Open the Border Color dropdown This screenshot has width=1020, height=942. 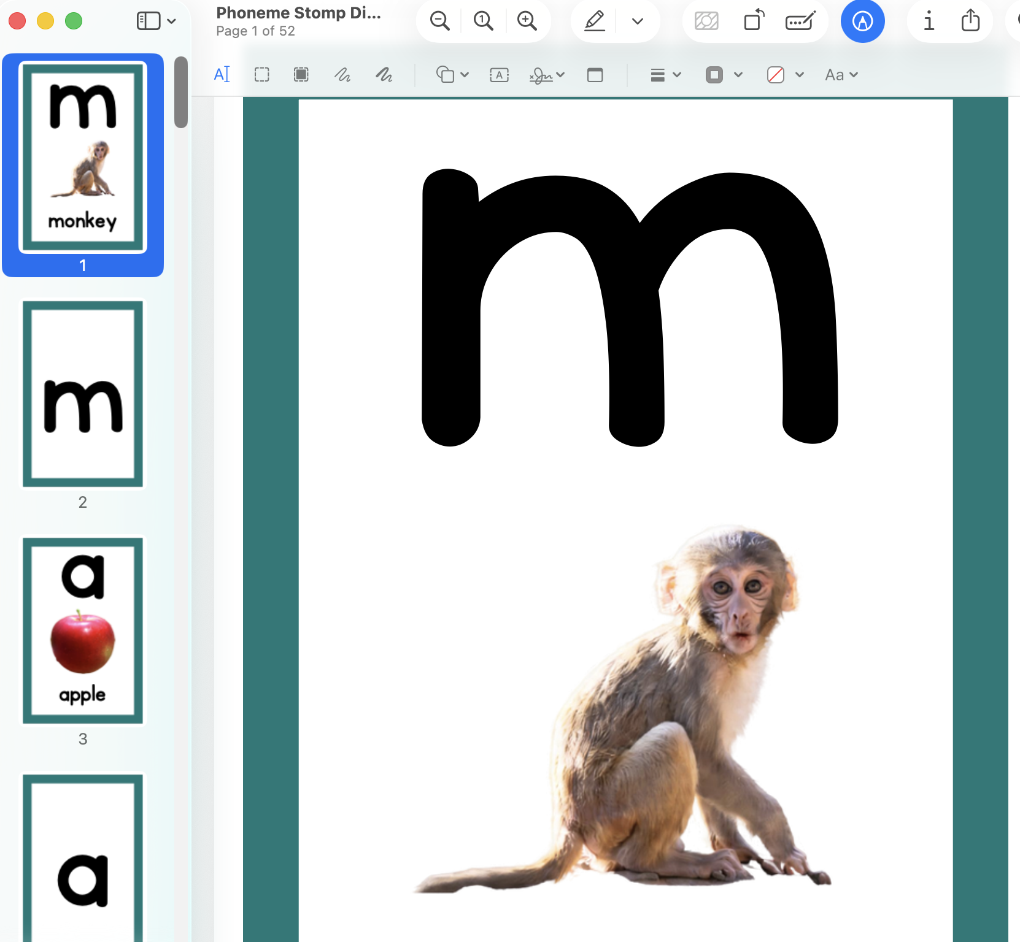coord(724,75)
